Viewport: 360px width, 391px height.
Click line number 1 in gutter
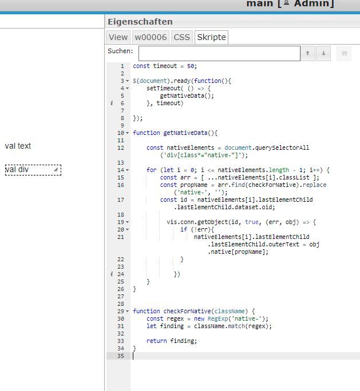point(122,66)
